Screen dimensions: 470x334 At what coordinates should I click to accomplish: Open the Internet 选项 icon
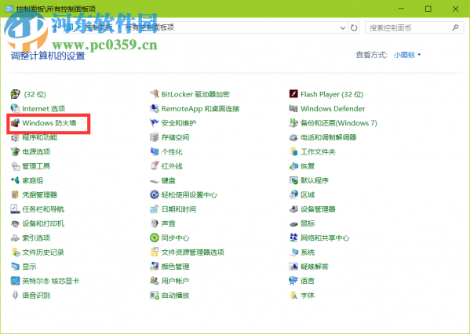coord(15,108)
